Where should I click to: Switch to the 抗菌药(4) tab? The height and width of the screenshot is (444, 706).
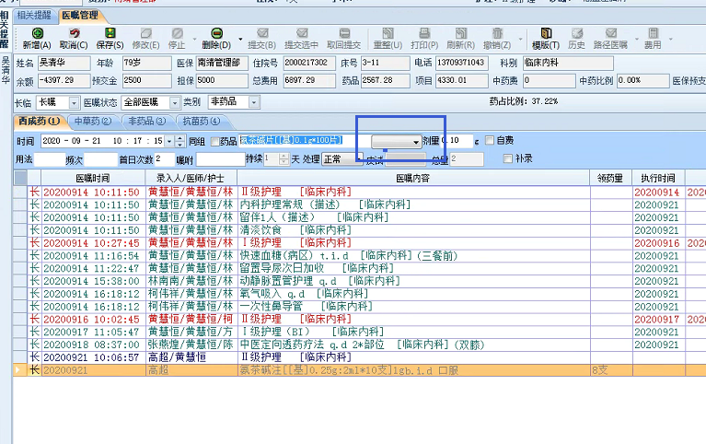202,122
